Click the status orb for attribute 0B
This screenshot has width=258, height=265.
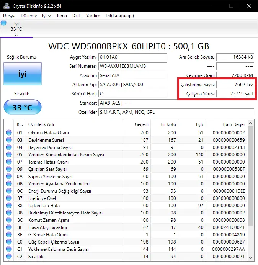click(9, 183)
